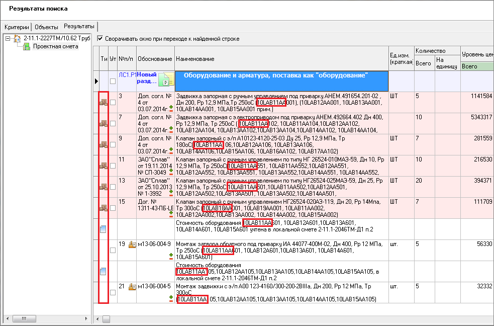Click the plus/minus marker in row 15 justification

pos(171,214)
